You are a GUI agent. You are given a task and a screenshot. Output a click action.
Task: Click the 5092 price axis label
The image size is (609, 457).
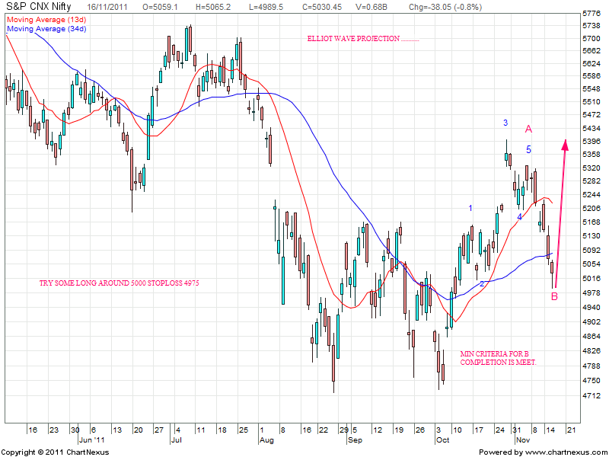(591, 250)
